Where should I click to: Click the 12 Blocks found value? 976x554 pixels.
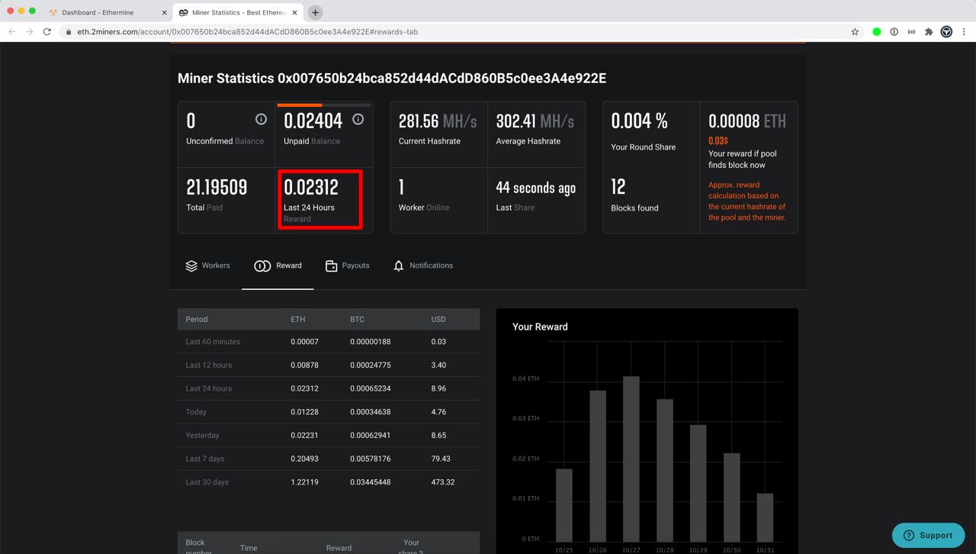click(x=618, y=187)
